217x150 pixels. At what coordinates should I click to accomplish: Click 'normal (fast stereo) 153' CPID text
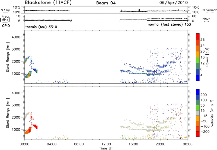point(169,25)
